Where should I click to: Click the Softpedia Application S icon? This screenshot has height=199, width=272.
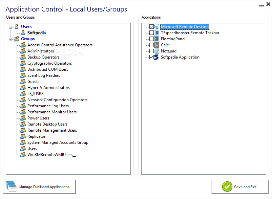pyautogui.click(x=156, y=57)
